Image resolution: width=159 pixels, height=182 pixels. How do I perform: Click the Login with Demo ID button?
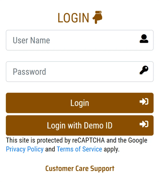[x=80, y=125]
